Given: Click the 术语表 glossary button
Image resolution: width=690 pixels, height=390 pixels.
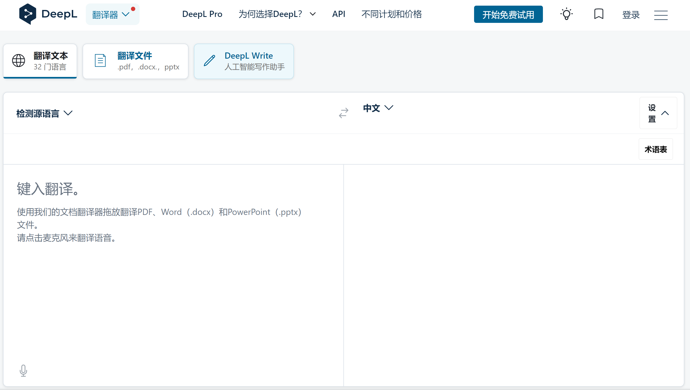Looking at the screenshot, I should coord(655,149).
